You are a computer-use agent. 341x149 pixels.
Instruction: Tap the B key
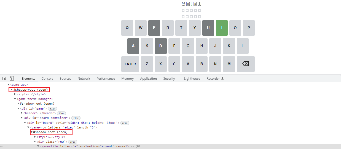(202, 64)
